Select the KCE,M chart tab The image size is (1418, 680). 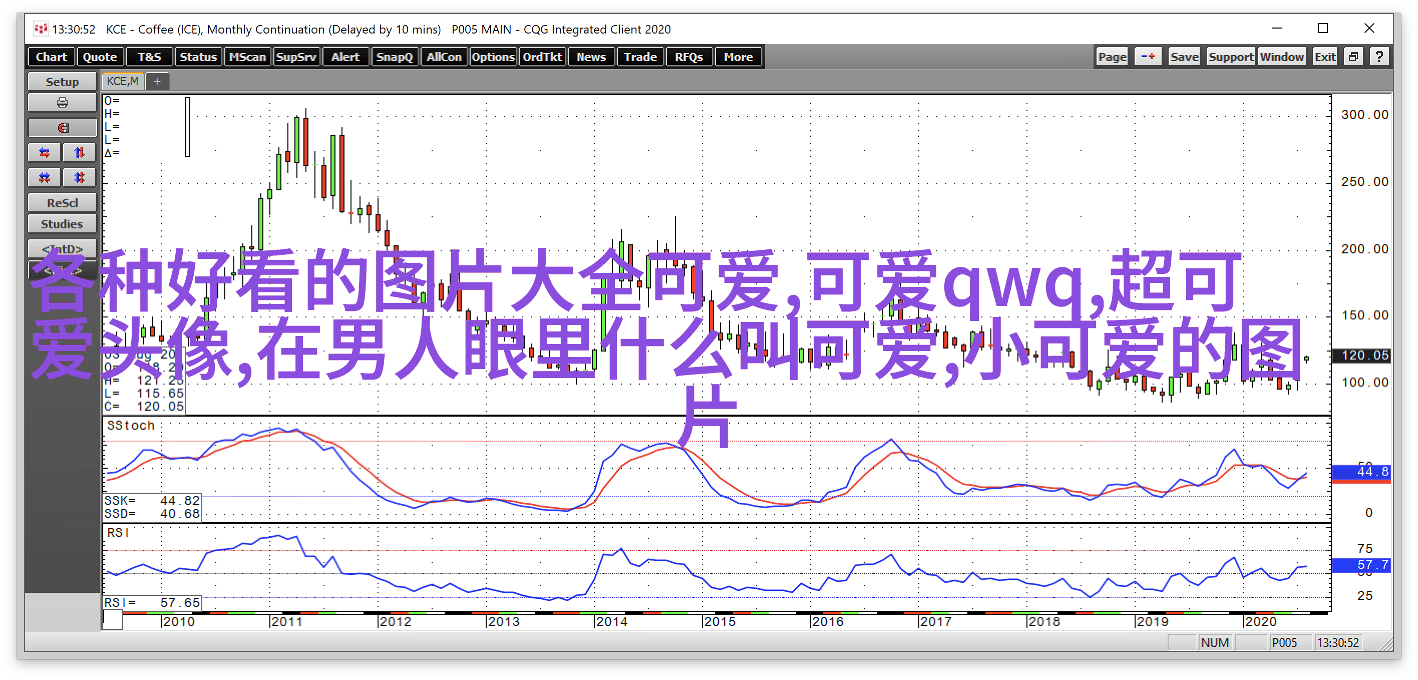click(x=123, y=82)
